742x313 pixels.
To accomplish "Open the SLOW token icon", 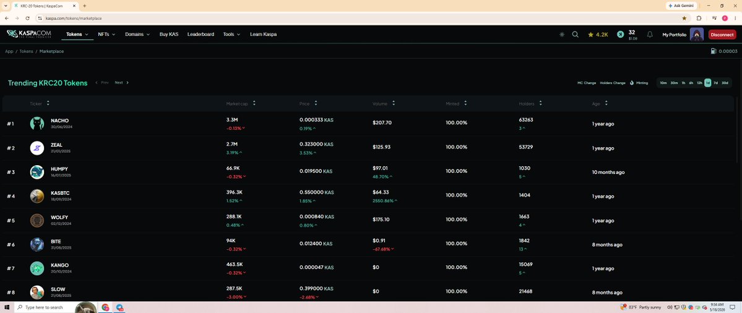I will point(37,292).
